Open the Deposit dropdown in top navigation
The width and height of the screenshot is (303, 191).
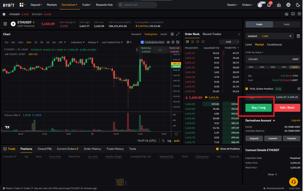(36, 5)
